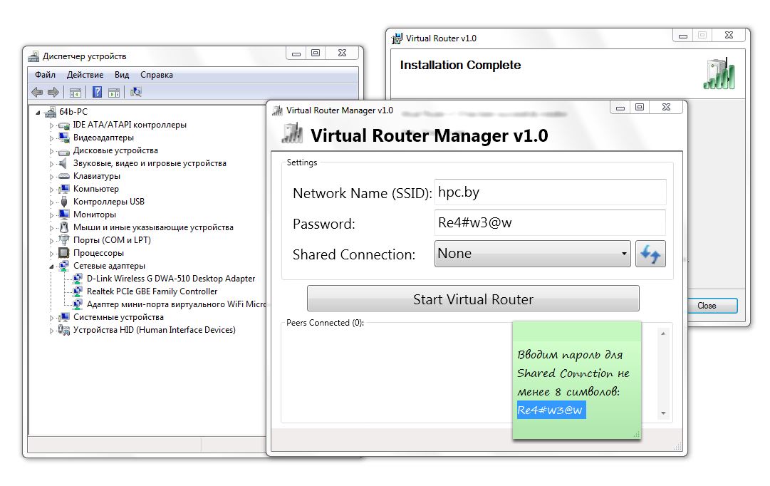The height and width of the screenshot is (486, 770).
Task: Open the Вид menu
Action: coord(122,75)
